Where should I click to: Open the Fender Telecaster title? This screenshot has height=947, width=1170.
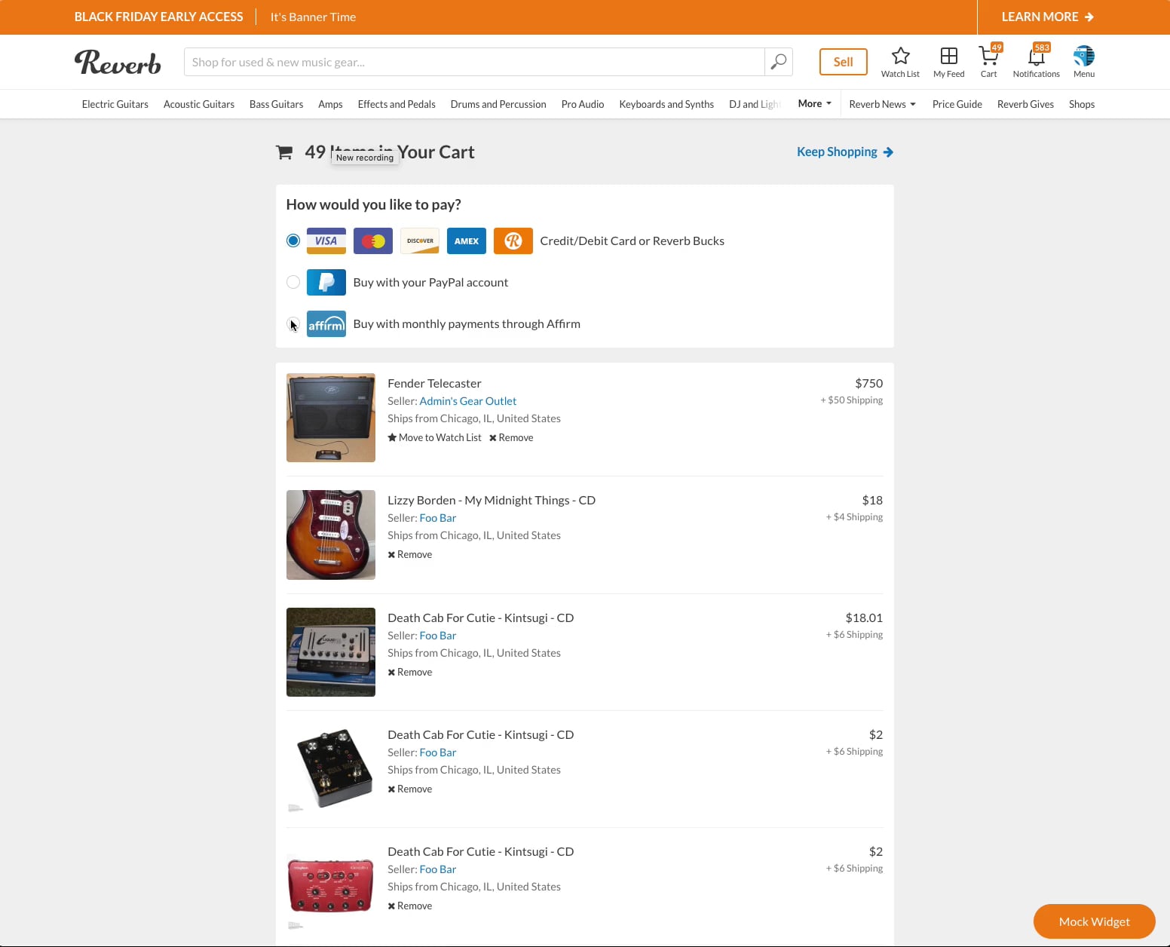(434, 383)
